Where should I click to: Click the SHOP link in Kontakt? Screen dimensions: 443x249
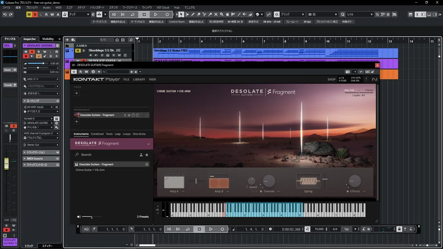click(x=332, y=79)
